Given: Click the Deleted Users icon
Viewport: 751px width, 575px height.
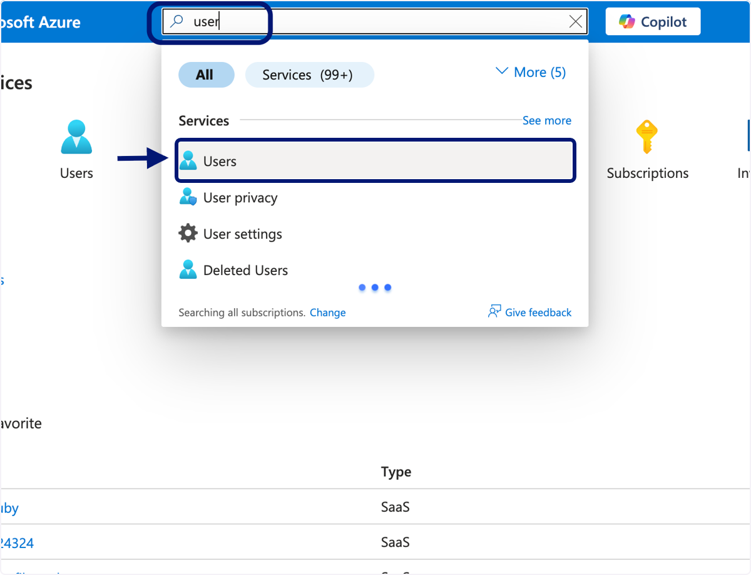Looking at the screenshot, I should 188,270.
